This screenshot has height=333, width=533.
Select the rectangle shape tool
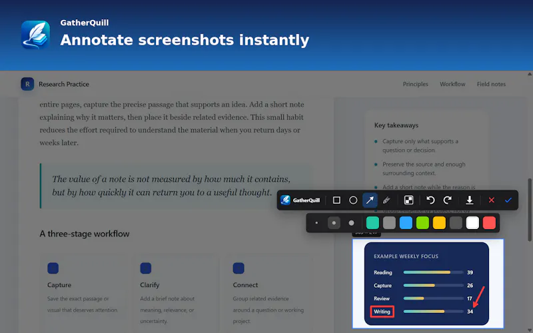coord(336,200)
